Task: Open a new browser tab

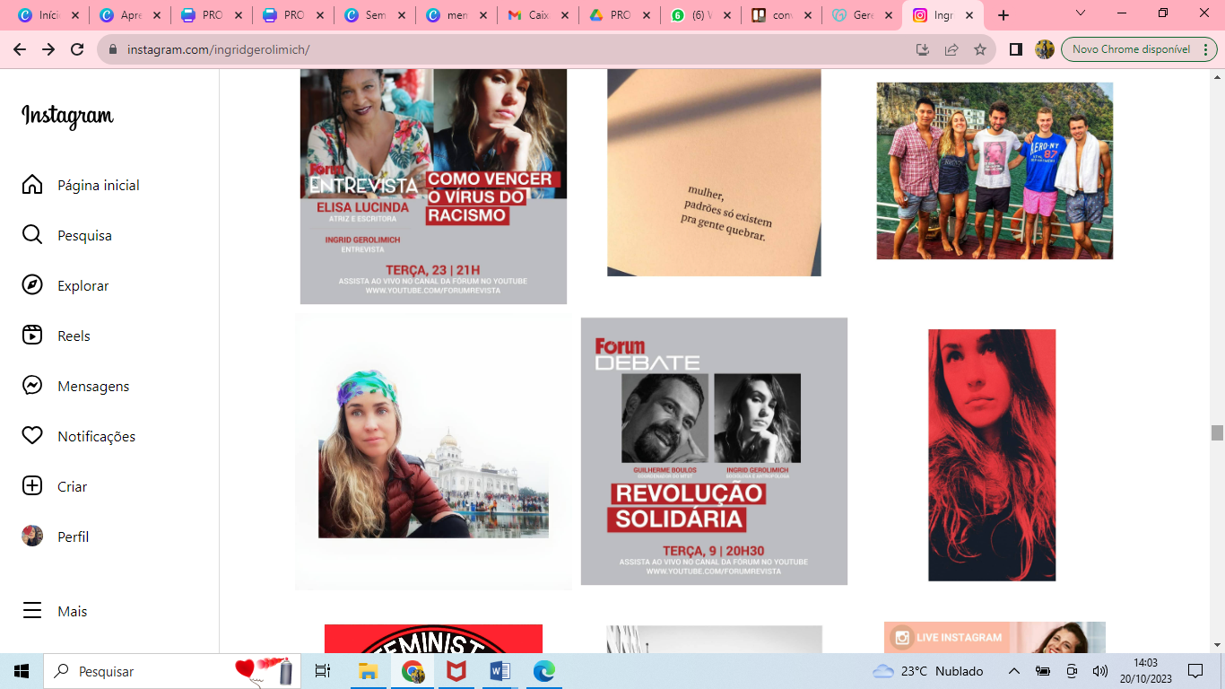Action: coord(1003,15)
